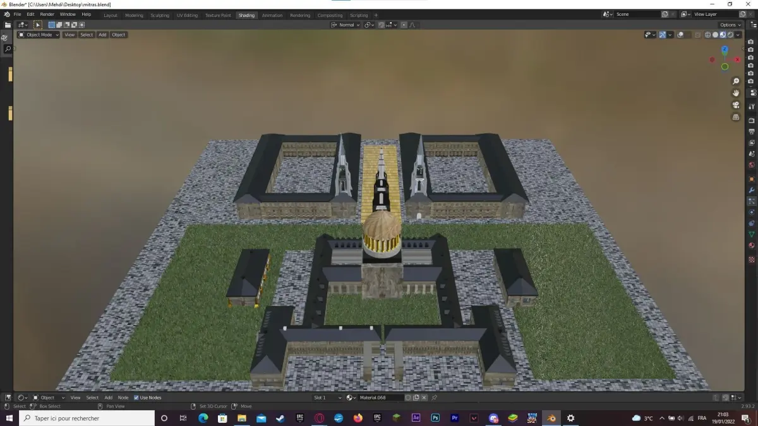758x426 pixels.
Task: Toggle Use Nodes checkbox
Action: coord(136,398)
